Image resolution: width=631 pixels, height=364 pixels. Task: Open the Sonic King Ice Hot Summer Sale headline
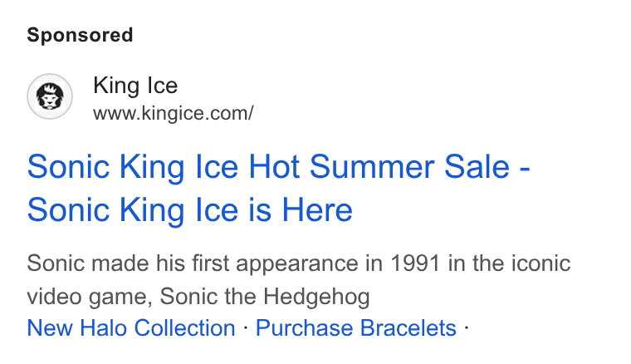coord(278,188)
